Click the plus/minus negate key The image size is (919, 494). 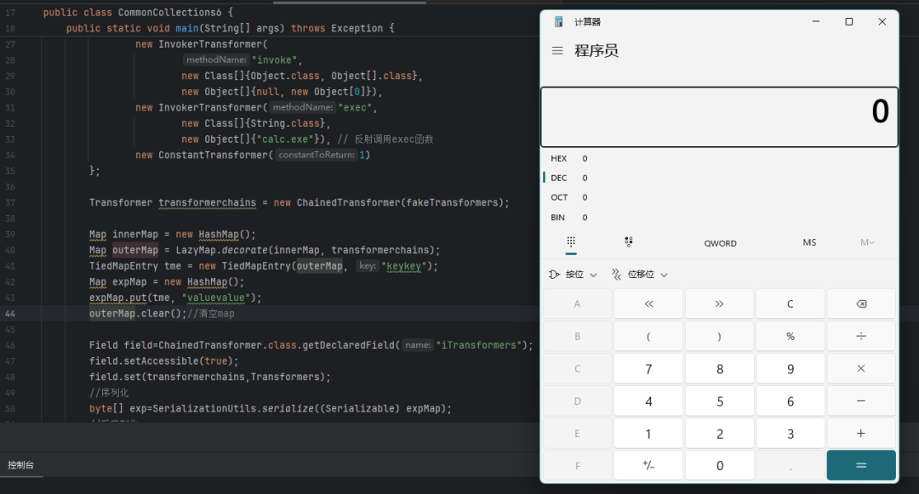click(648, 465)
